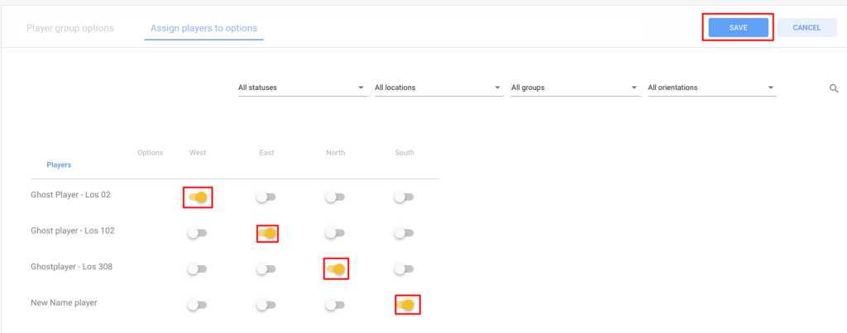Turn off East toggle for Ghost player - Los 102
This screenshot has height=333, width=847.
coord(267,233)
